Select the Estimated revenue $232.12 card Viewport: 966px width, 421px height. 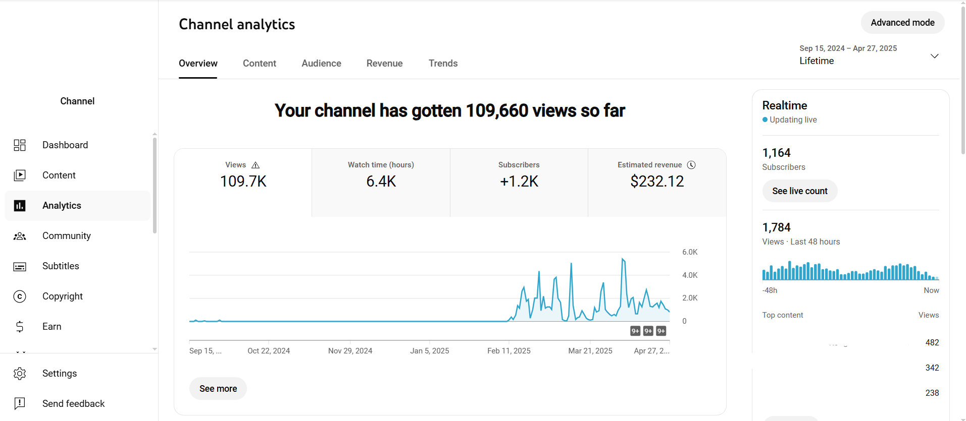point(657,183)
